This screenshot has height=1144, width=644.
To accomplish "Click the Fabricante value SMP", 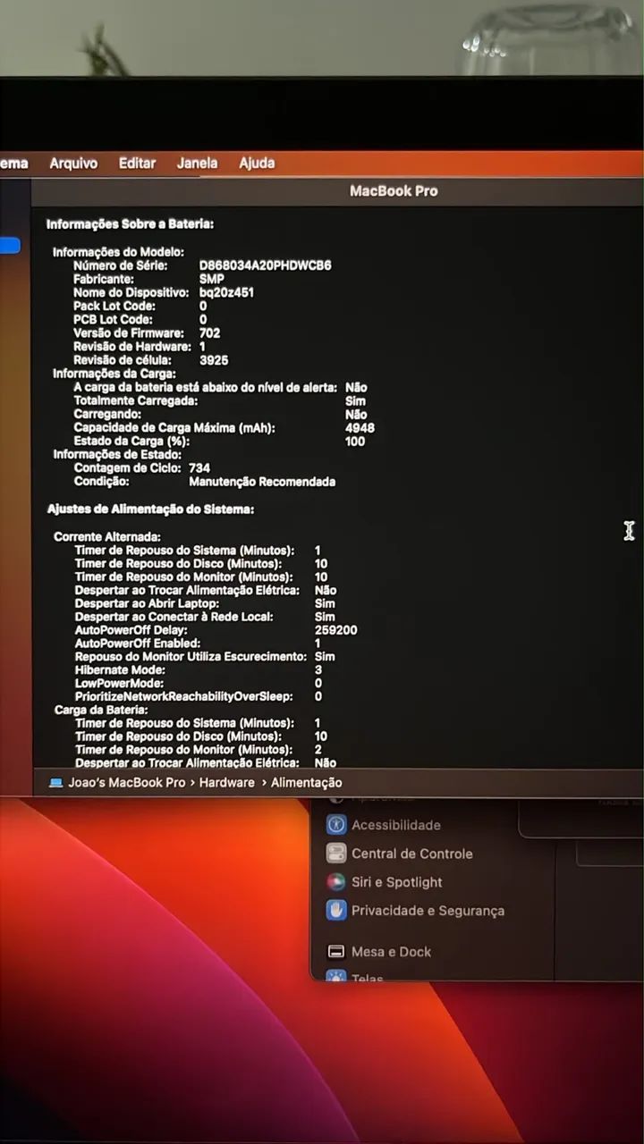I will pos(212,279).
